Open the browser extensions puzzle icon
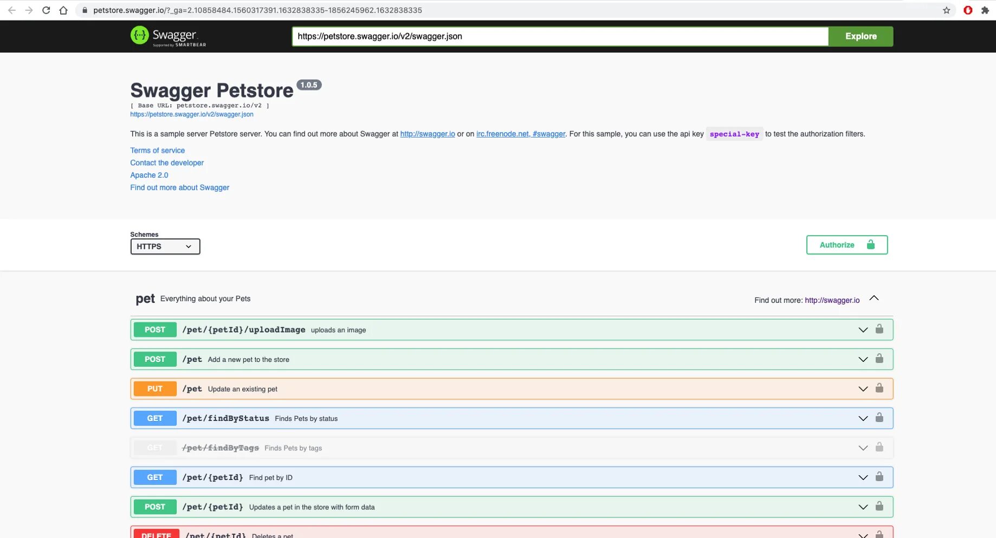 (985, 10)
